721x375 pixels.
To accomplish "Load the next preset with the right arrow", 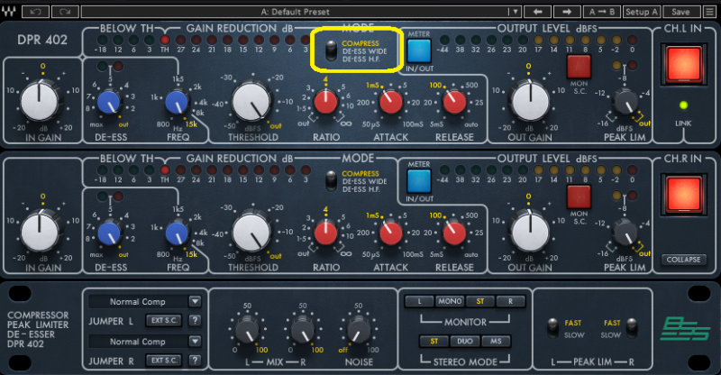I will [564, 12].
